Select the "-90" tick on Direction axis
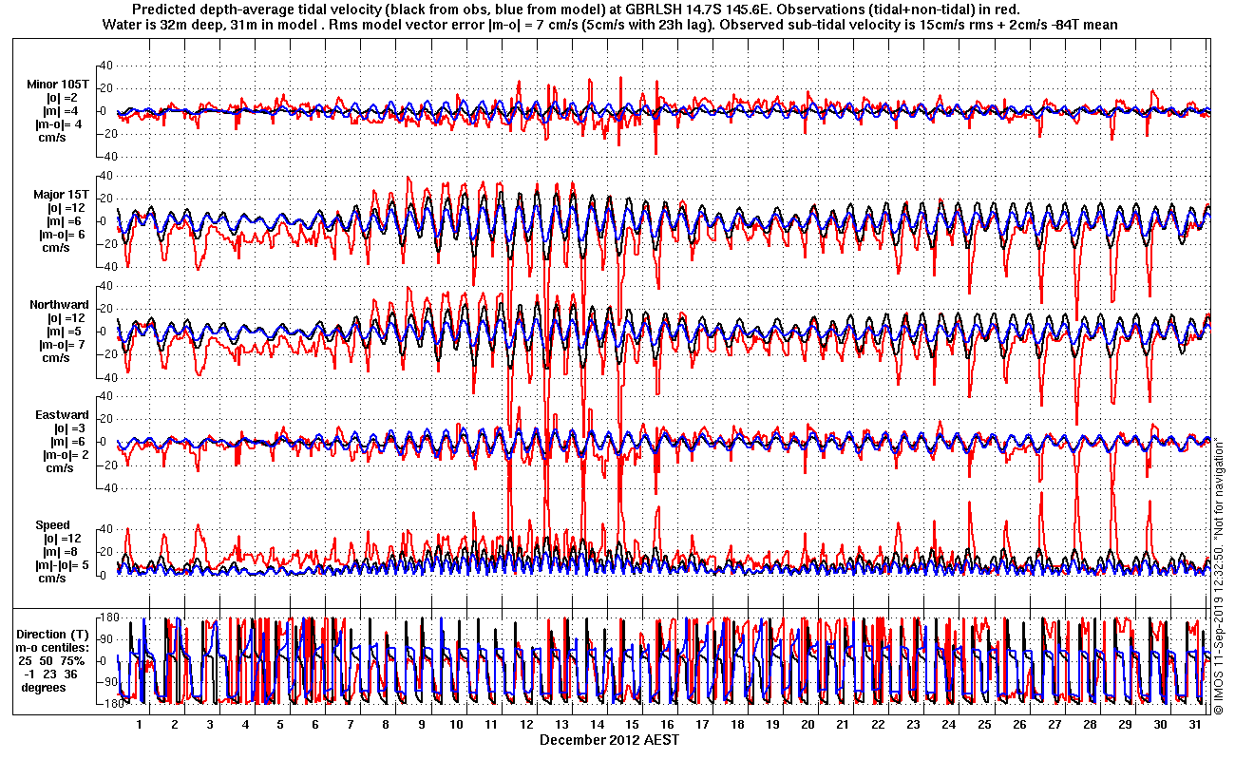The height and width of the screenshot is (760, 1235). point(106,682)
